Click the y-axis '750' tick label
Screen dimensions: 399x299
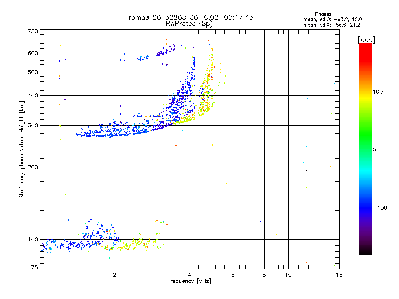tap(33, 31)
